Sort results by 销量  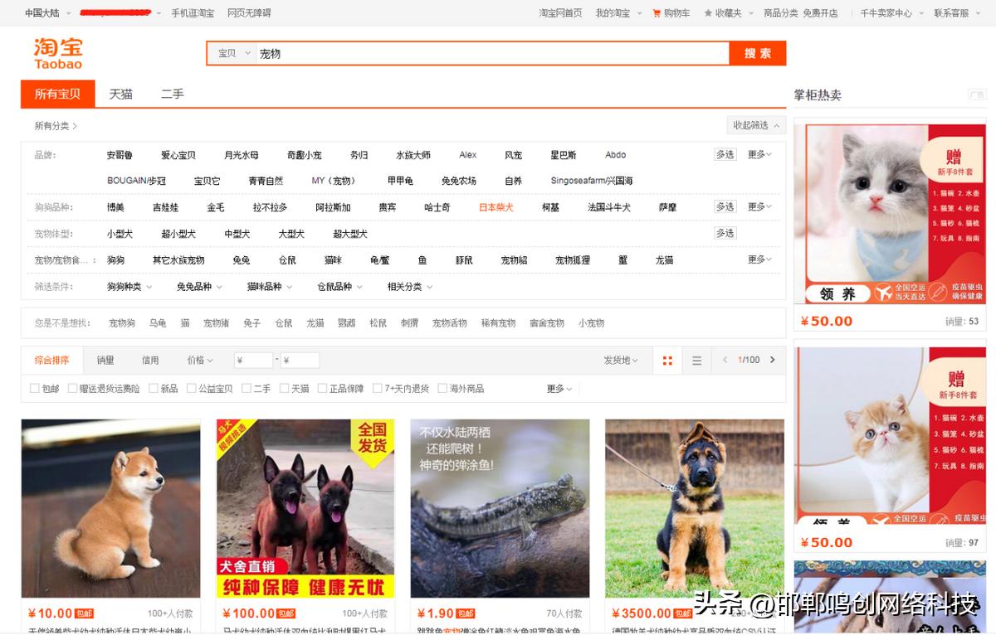pos(105,360)
